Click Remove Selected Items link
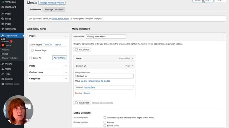 (103, 103)
